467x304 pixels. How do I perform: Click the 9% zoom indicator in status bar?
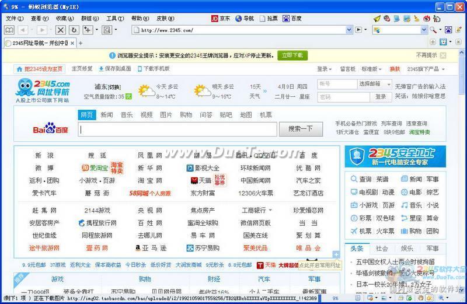tap(335, 298)
